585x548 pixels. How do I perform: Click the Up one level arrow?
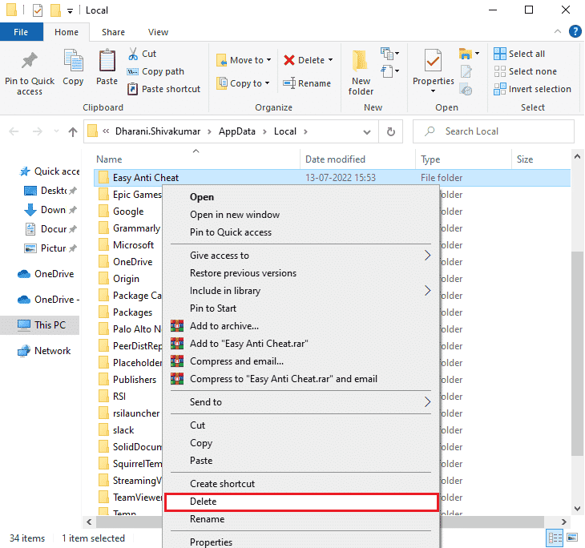click(x=73, y=131)
